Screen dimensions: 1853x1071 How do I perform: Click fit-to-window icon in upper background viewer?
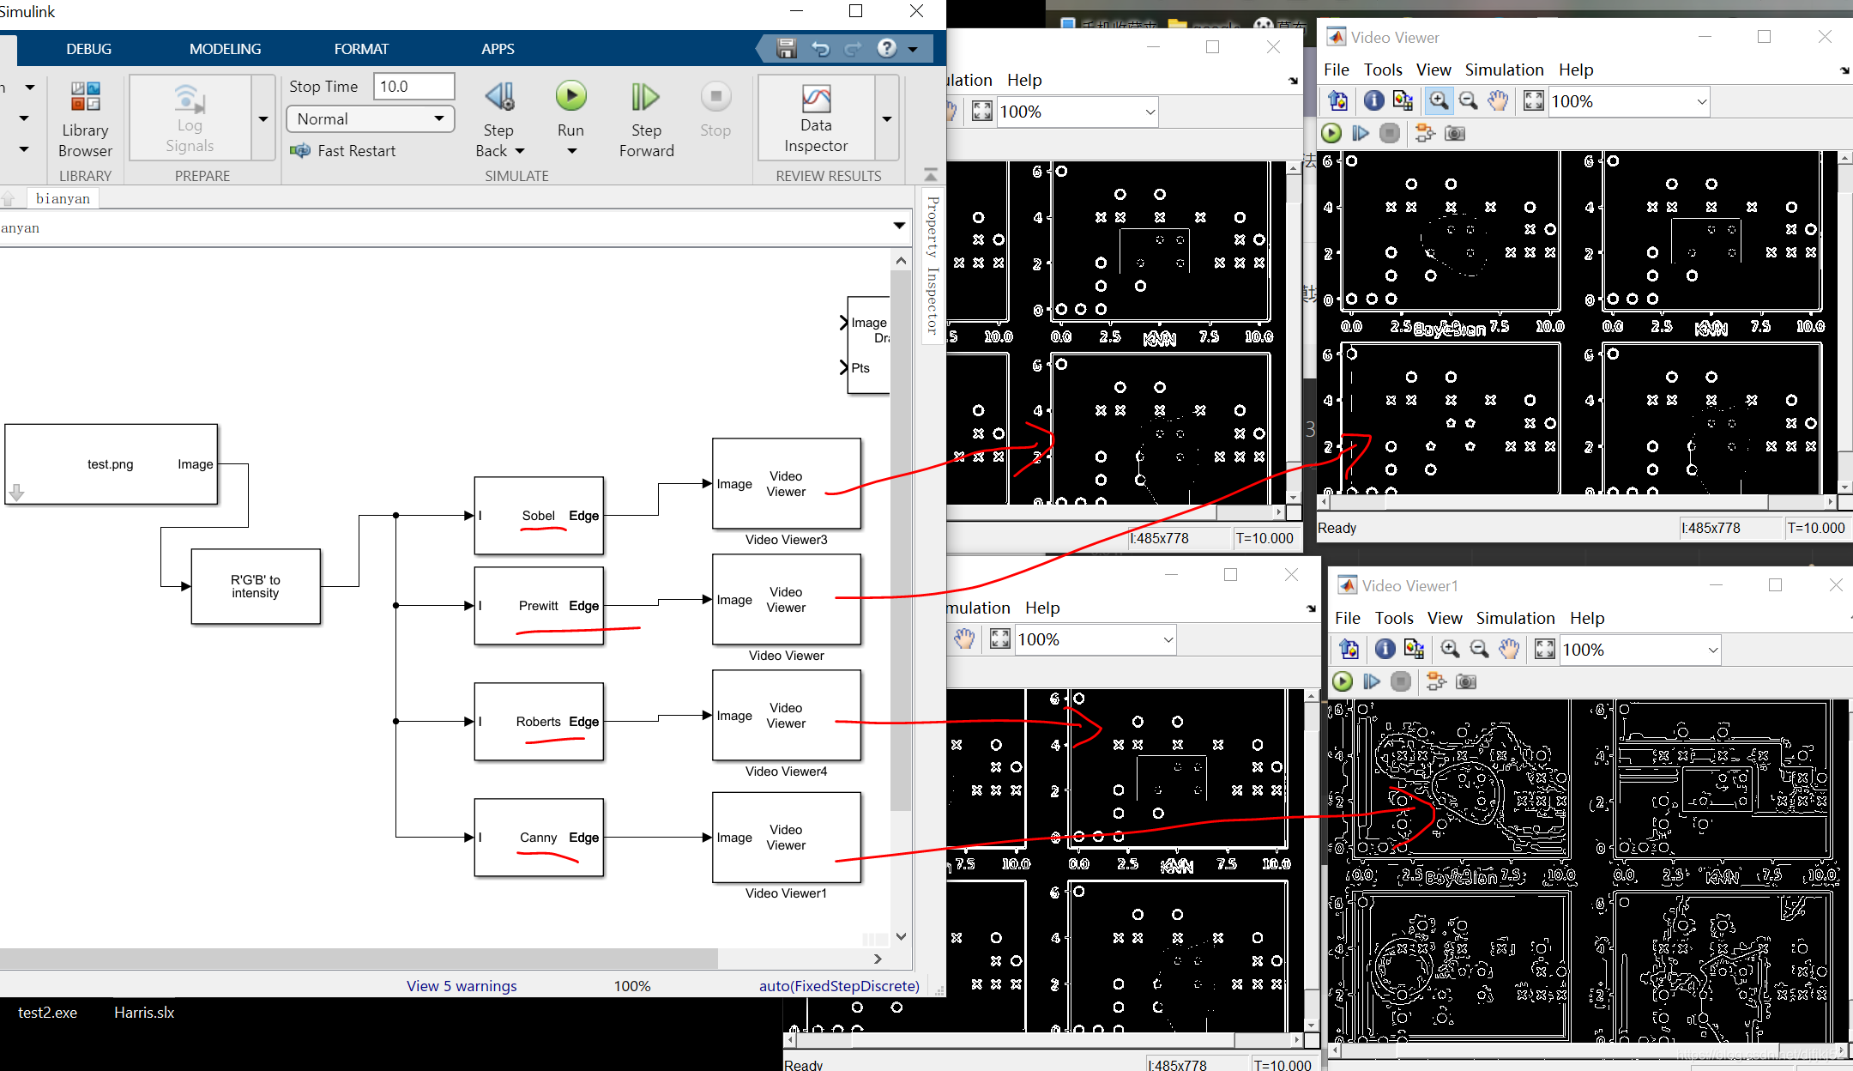982,112
